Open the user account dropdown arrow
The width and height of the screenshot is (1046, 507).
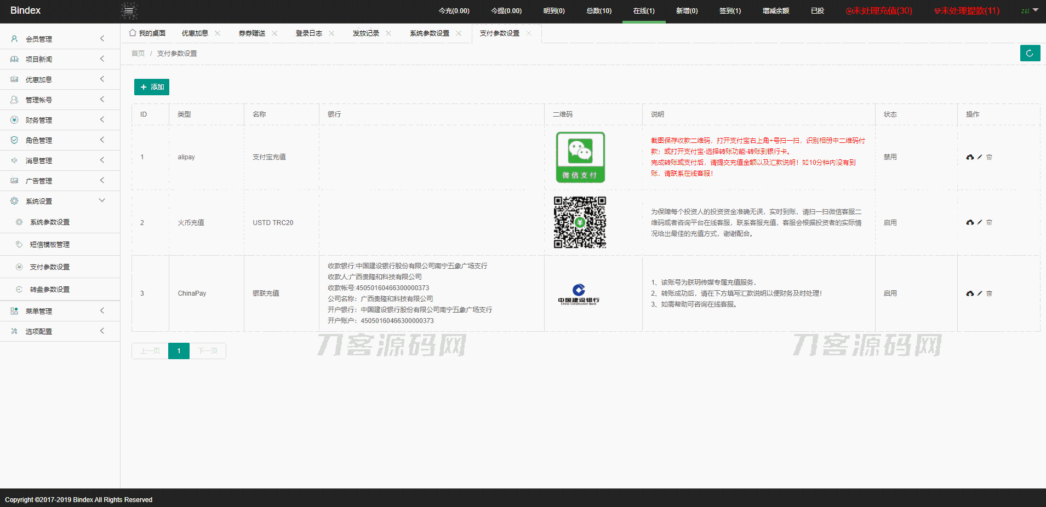coord(1035,10)
